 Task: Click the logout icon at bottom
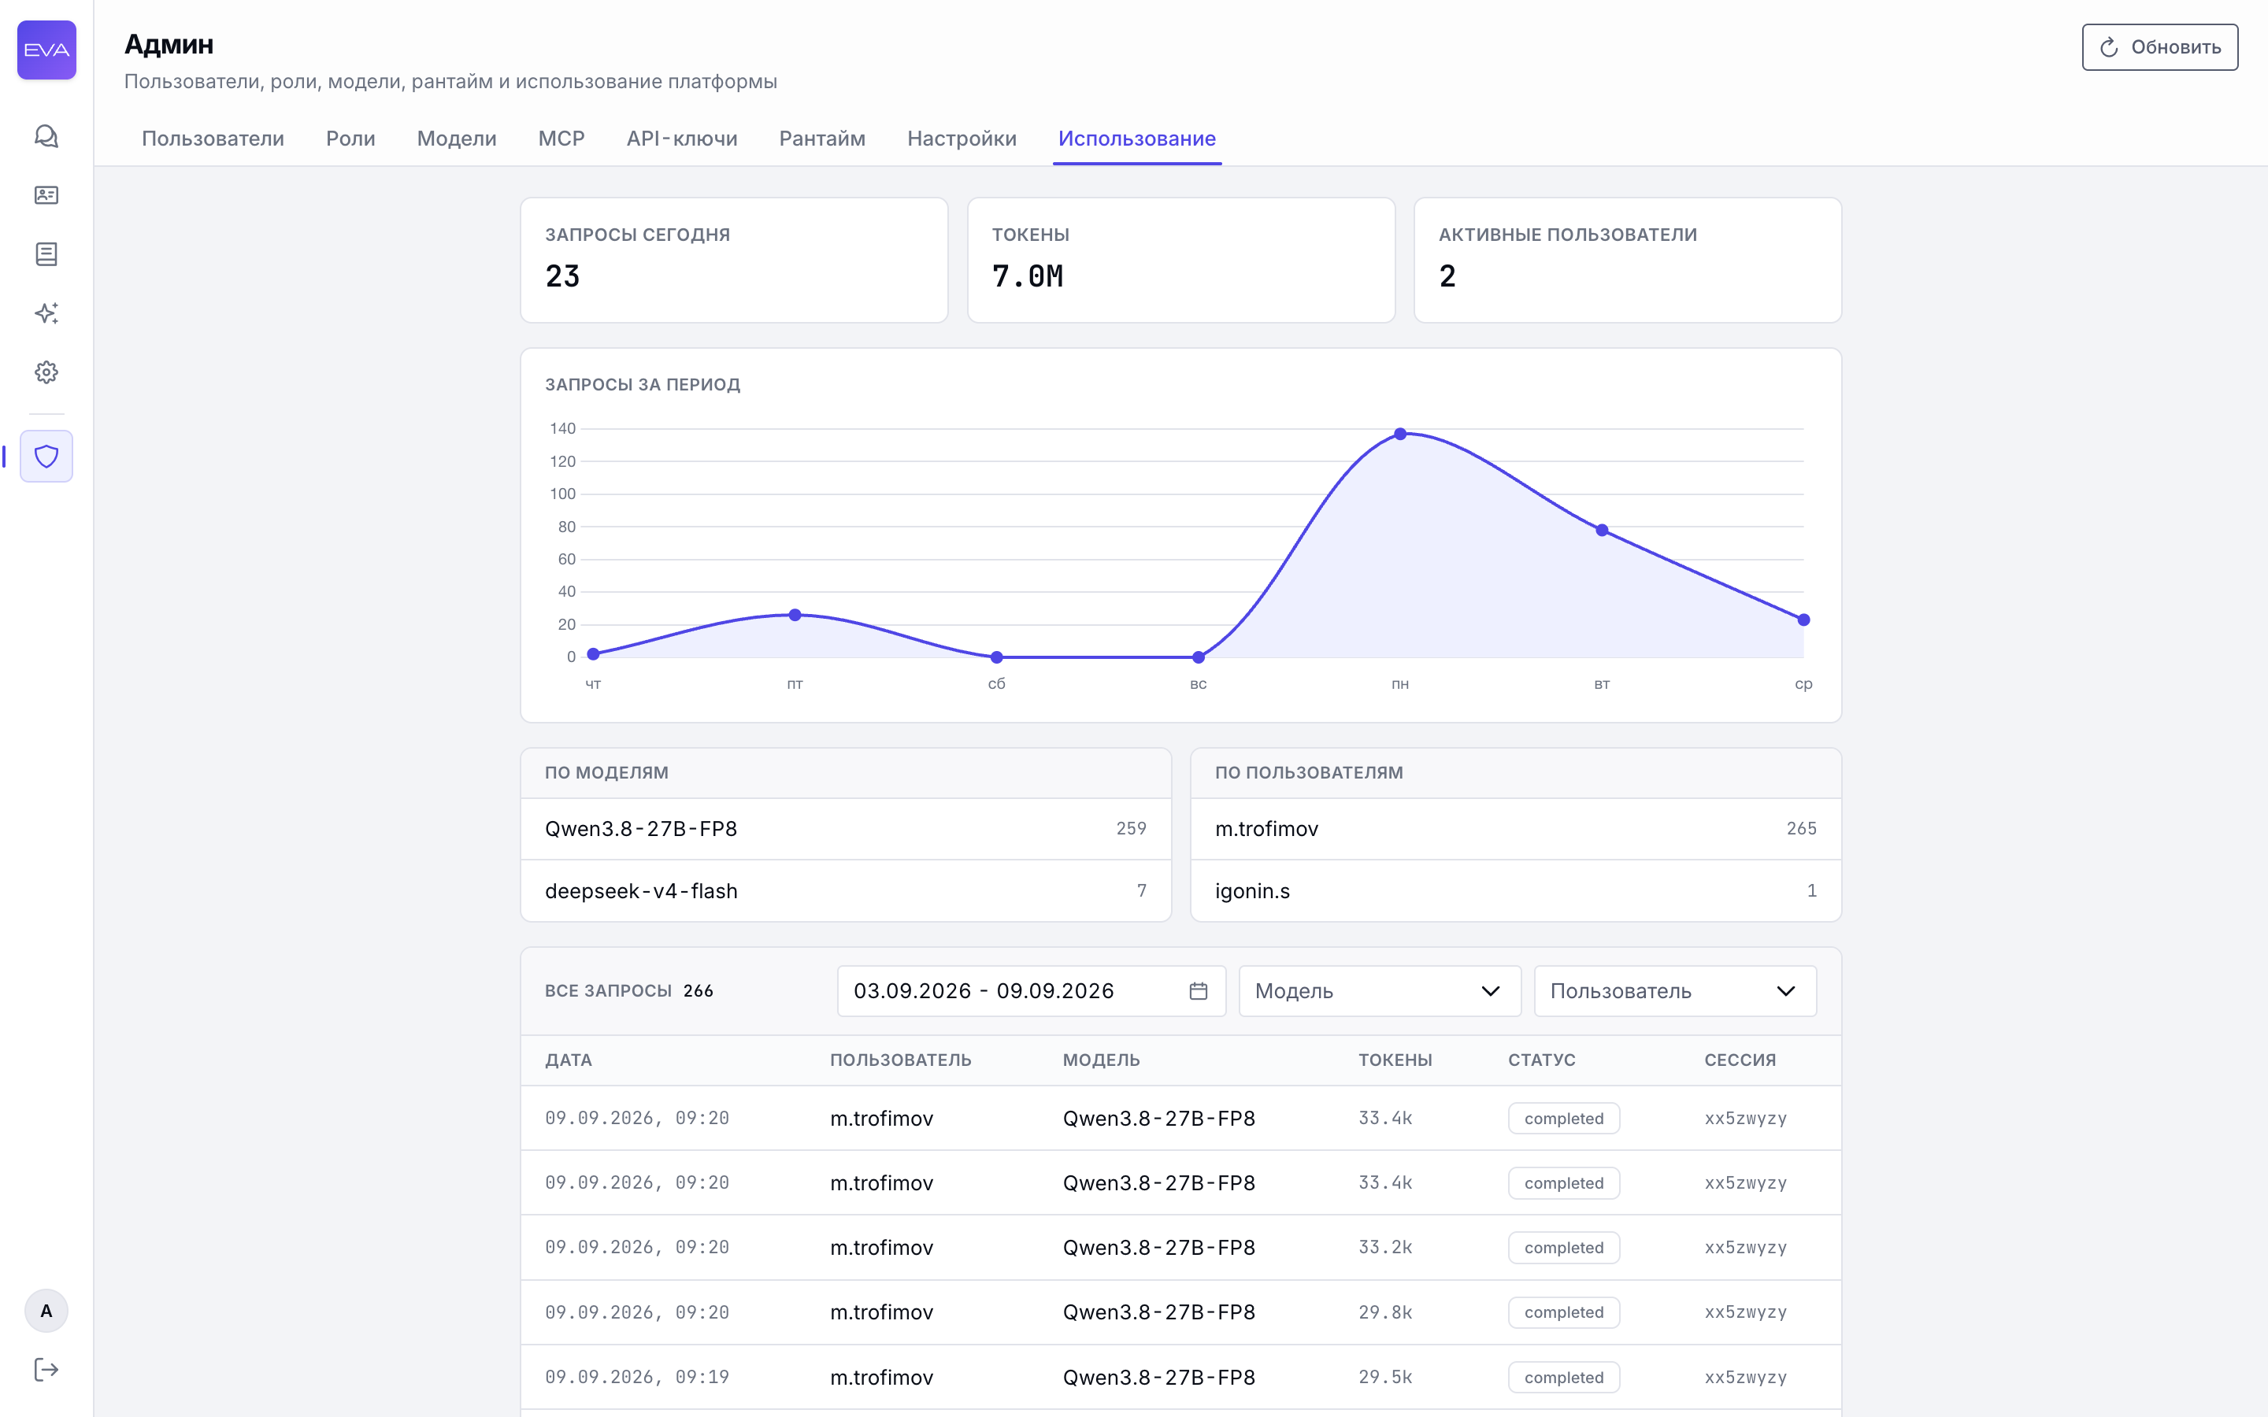46,1370
